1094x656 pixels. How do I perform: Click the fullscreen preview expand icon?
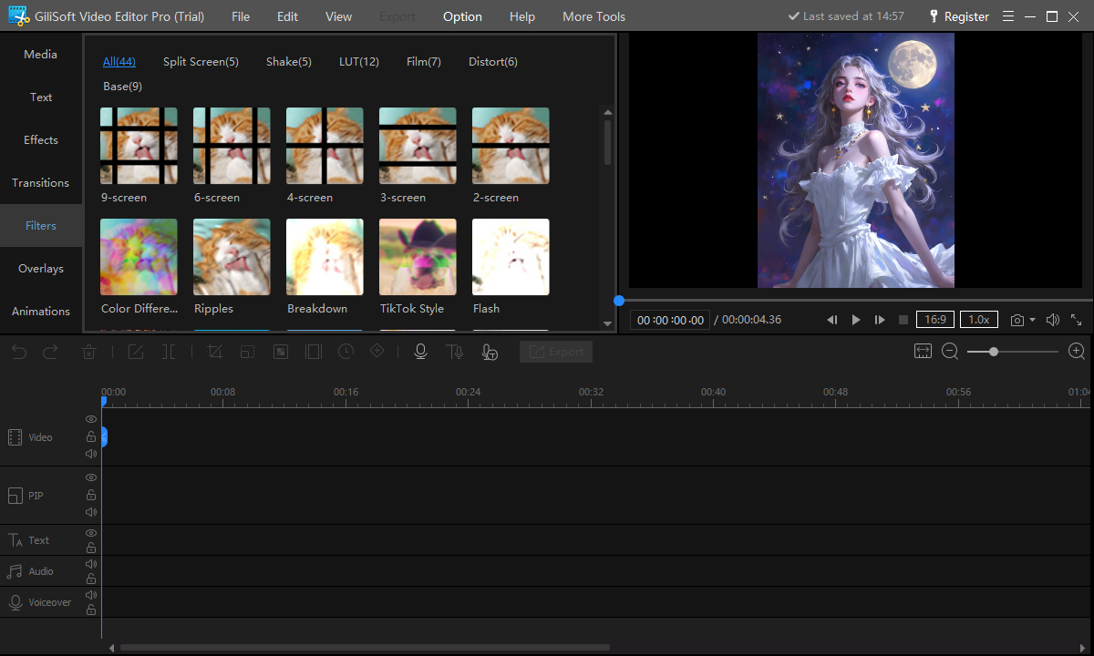[x=1076, y=320]
